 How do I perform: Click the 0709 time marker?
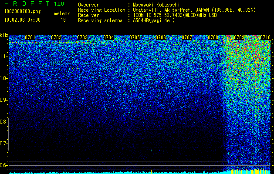tap(239, 37)
